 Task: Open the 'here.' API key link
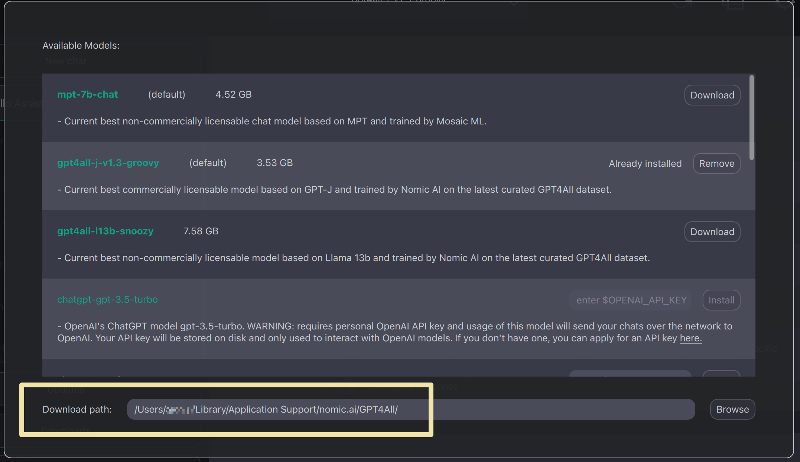pyautogui.click(x=690, y=338)
